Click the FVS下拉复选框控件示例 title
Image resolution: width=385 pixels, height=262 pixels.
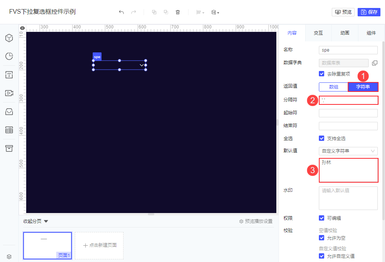pyautogui.click(x=43, y=12)
